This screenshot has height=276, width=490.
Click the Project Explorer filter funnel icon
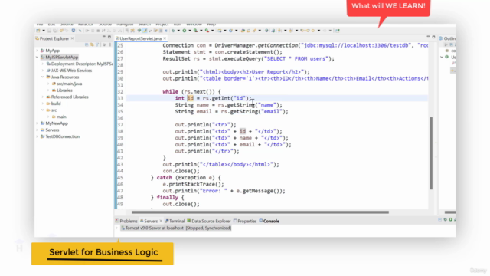pyautogui.click(x=97, y=44)
